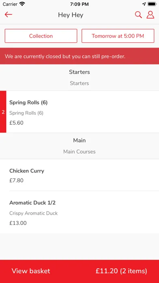
Task: Tap the £5.60 Spring Rolls price
Action: tap(16, 123)
